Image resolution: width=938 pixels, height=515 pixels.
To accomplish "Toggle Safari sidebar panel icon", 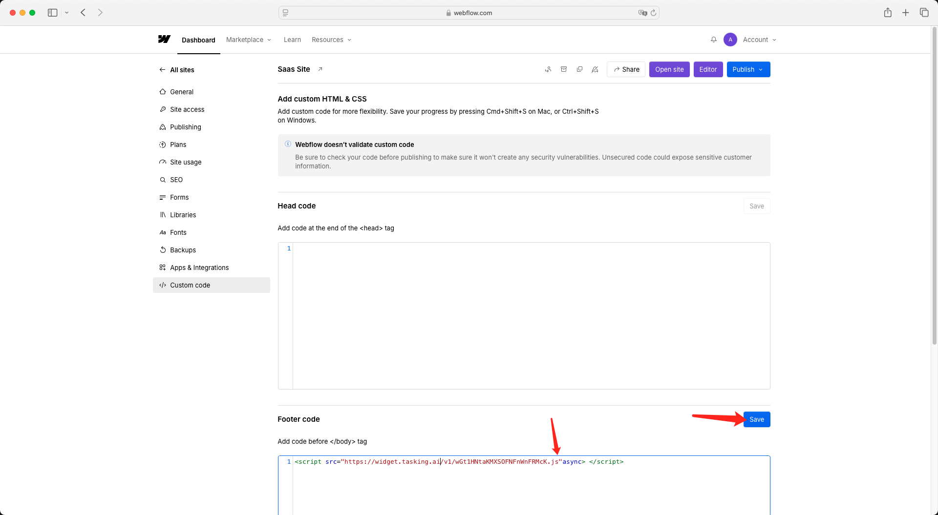I will tap(52, 13).
